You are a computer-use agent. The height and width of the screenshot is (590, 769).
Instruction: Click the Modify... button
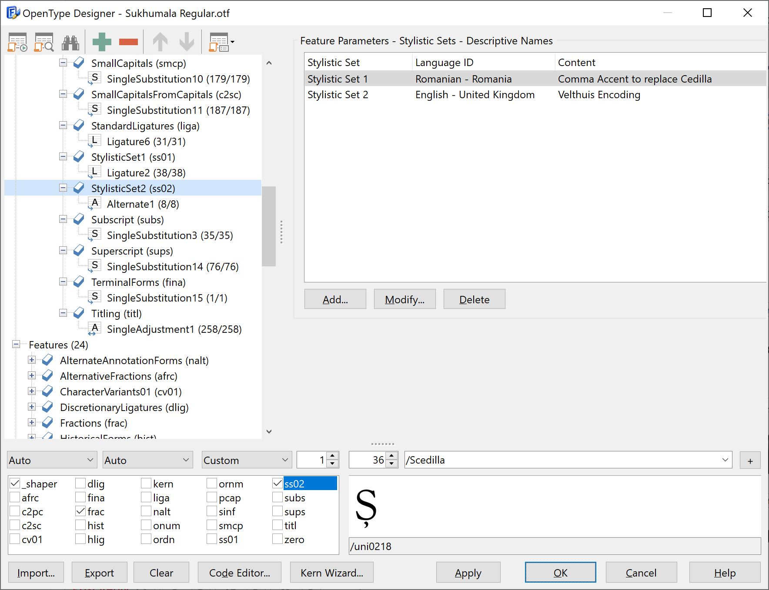(x=405, y=299)
